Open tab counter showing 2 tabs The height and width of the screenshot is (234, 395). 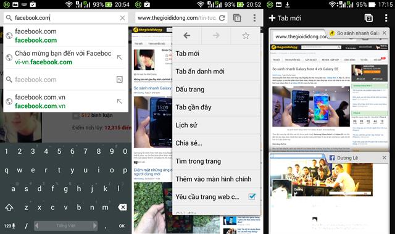[x=368, y=18]
